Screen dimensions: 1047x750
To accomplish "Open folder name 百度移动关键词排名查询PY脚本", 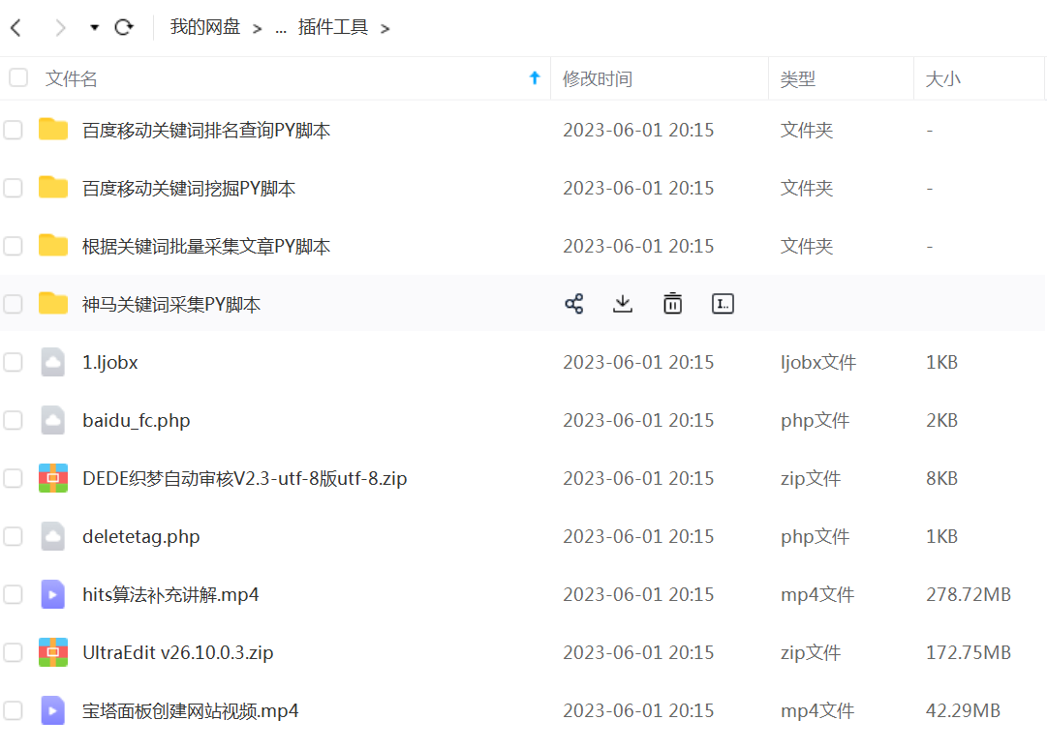I will pos(206,131).
